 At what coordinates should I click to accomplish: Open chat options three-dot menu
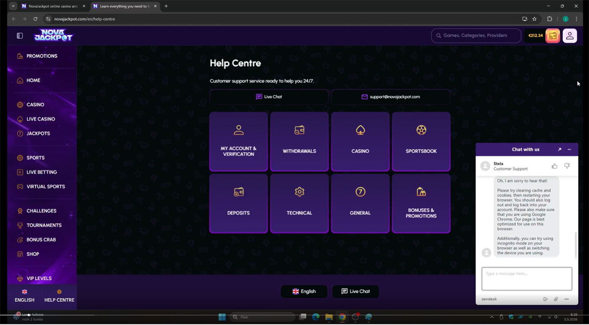click(566, 299)
